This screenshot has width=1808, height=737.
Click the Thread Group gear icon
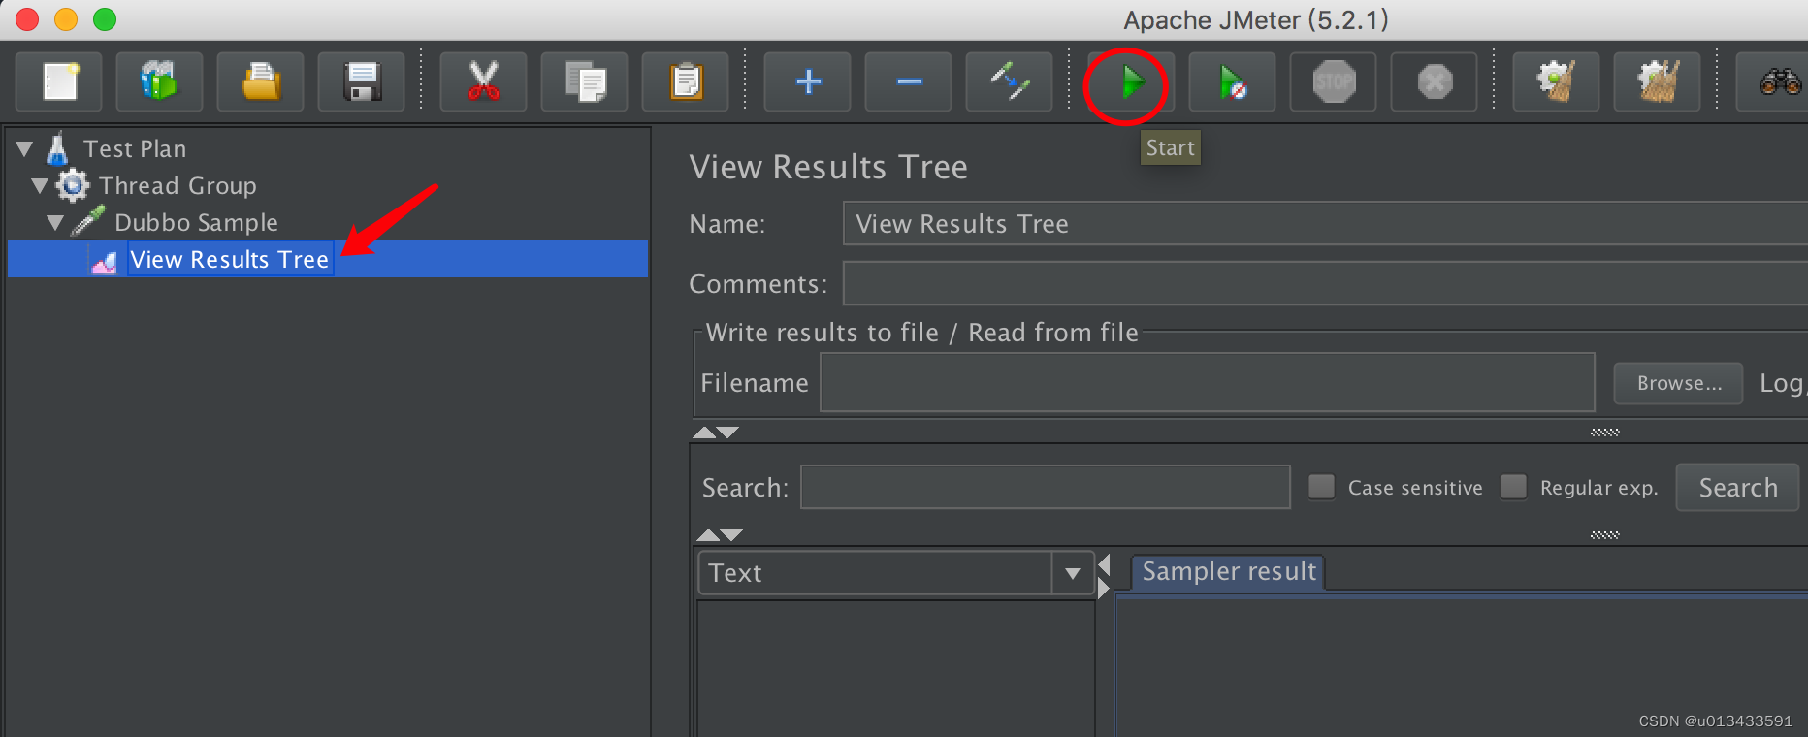tap(73, 184)
